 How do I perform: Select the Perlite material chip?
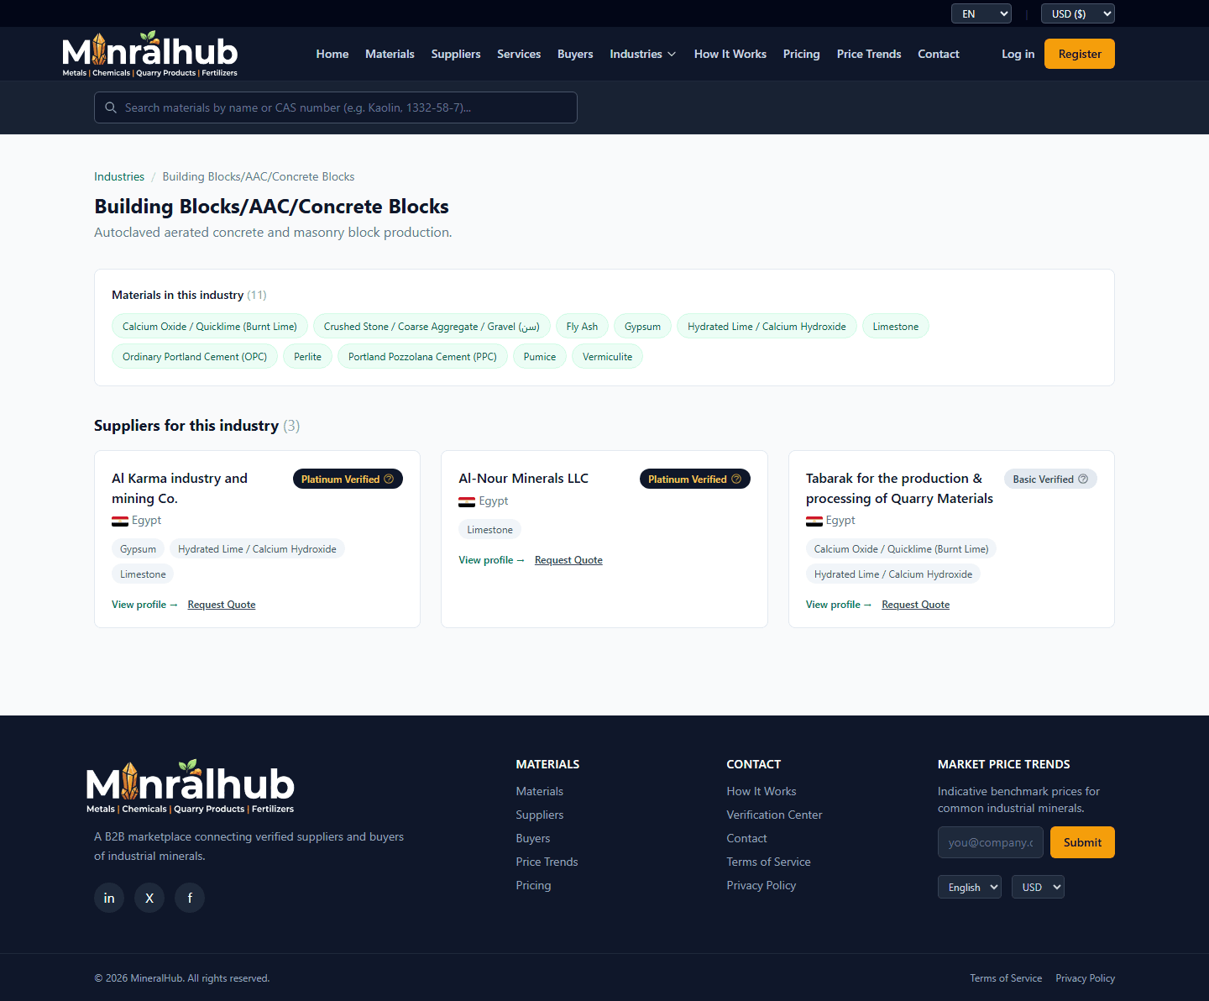tap(307, 357)
